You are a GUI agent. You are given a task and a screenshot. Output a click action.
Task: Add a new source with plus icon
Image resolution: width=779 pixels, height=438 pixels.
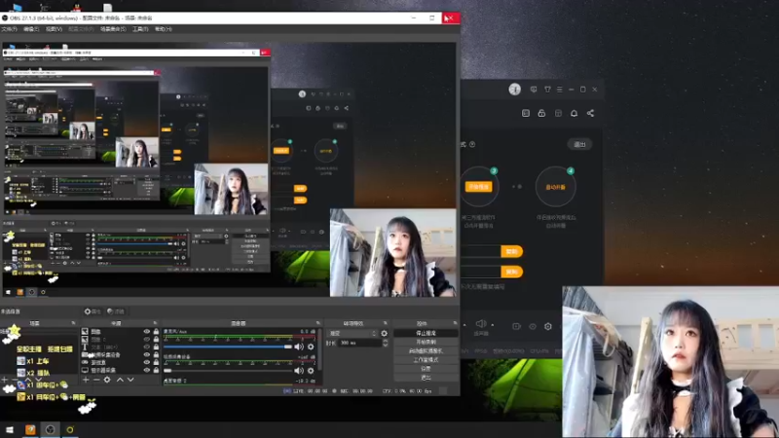click(86, 380)
